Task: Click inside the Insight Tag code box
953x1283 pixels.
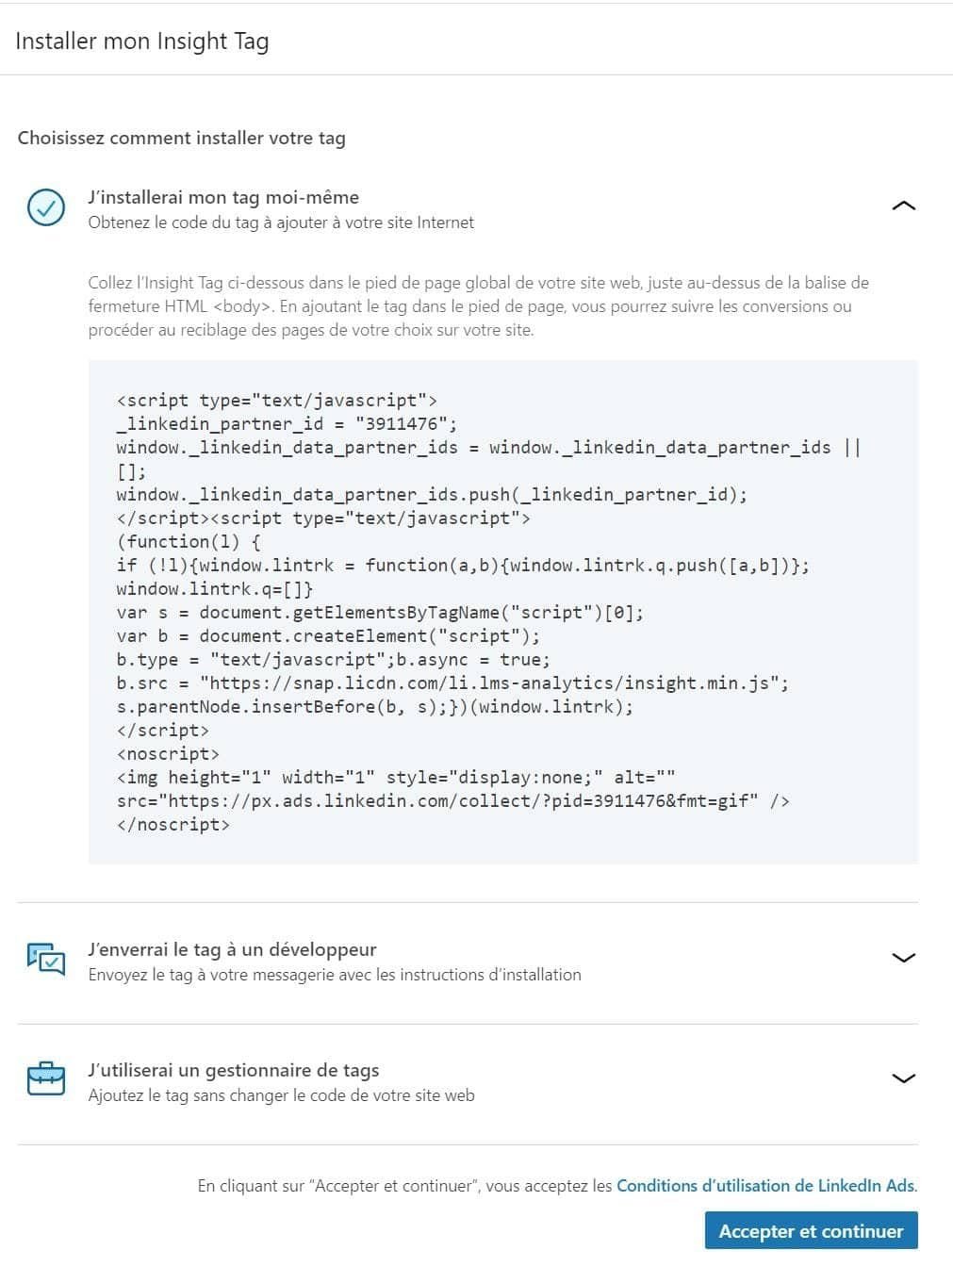Action: point(502,612)
